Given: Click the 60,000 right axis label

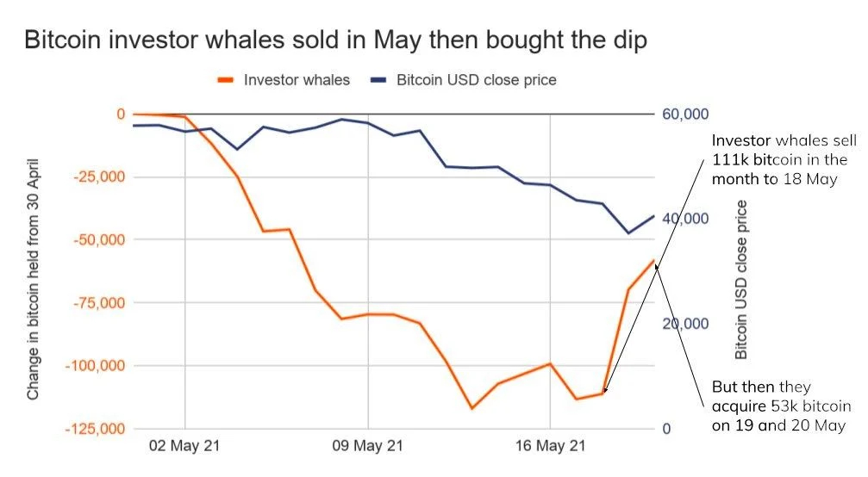Looking at the screenshot, I should 685,115.
